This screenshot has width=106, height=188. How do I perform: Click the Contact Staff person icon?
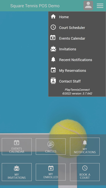(53, 81)
